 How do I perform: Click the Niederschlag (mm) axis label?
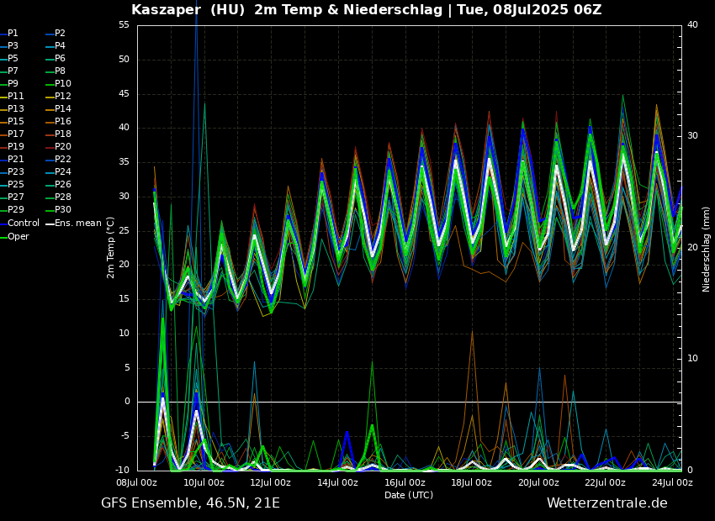click(x=707, y=249)
